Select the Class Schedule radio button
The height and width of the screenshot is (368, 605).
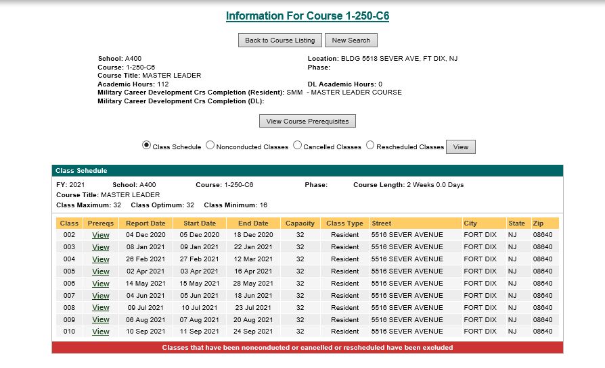(x=146, y=145)
